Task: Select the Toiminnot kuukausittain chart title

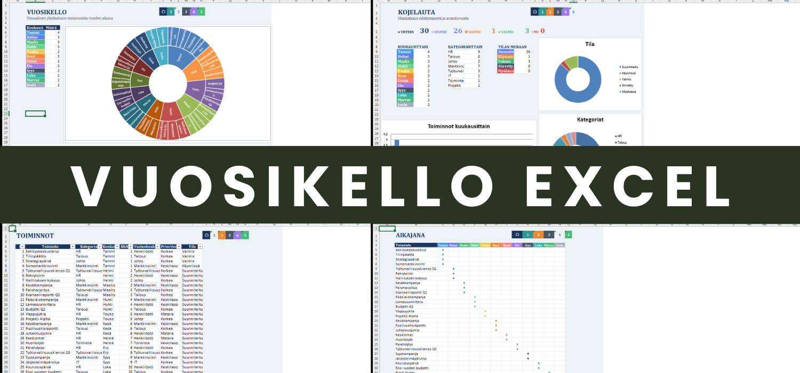Action: pyautogui.click(x=459, y=126)
